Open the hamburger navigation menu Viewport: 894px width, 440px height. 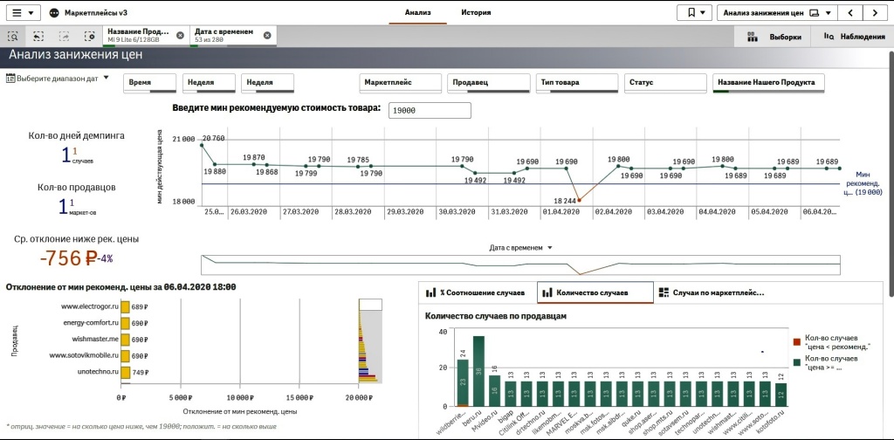[x=23, y=12]
